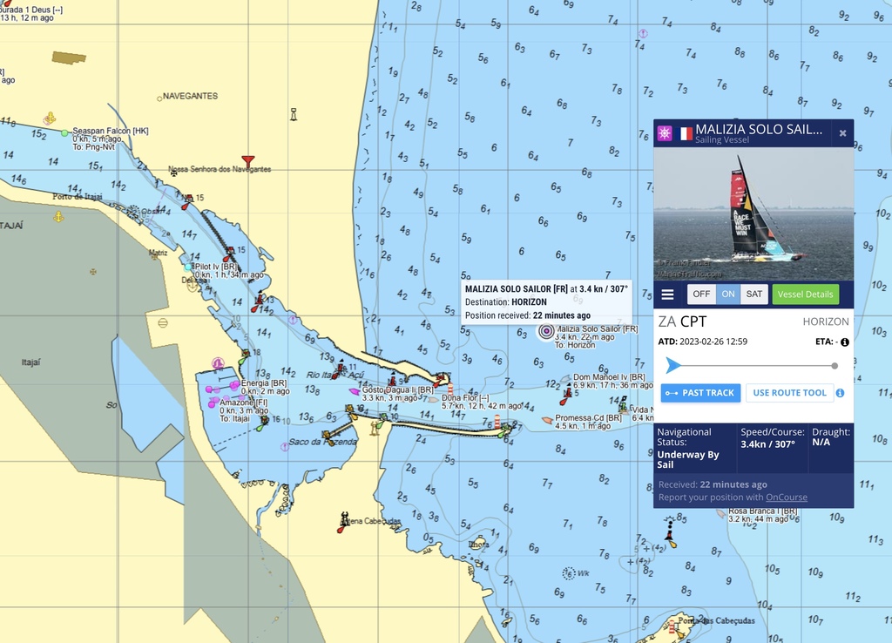Select the ON option in label toggle
892x643 pixels.
pyautogui.click(x=728, y=294)
